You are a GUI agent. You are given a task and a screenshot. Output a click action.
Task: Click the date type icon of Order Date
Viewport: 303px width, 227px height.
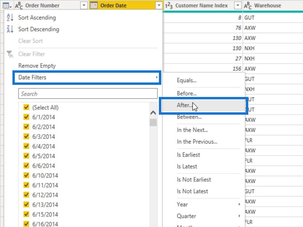coord(94,5)
